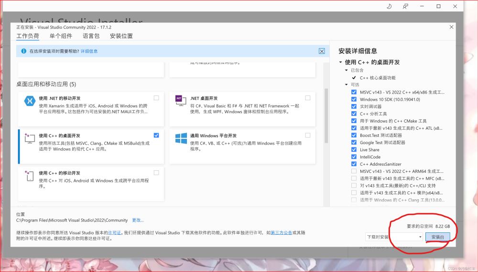Open the install-while-downloading dropdown
478x272 pixels.
click(394, 237)
